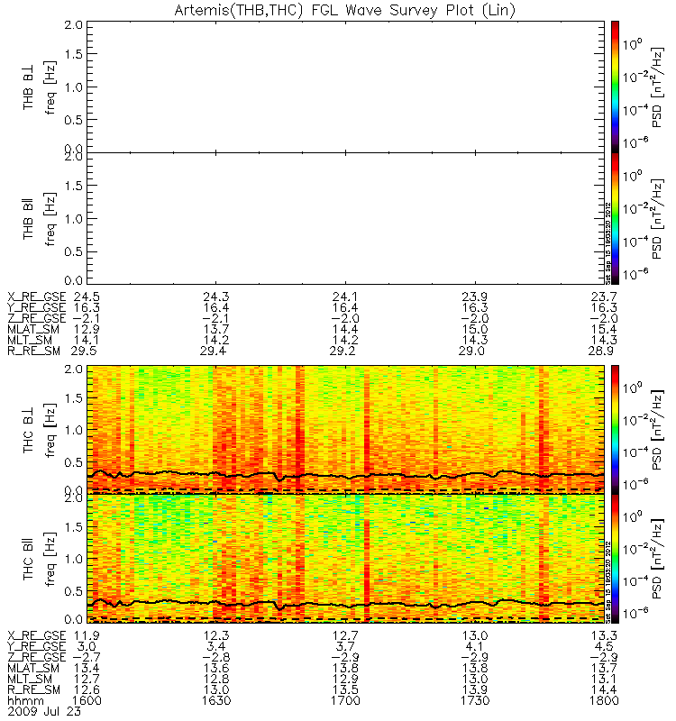676x721 pixels.
Task: Click 'PSD [nT²/Hz]' label of THB B⊥ color bar
Action: tap(658, 87)
